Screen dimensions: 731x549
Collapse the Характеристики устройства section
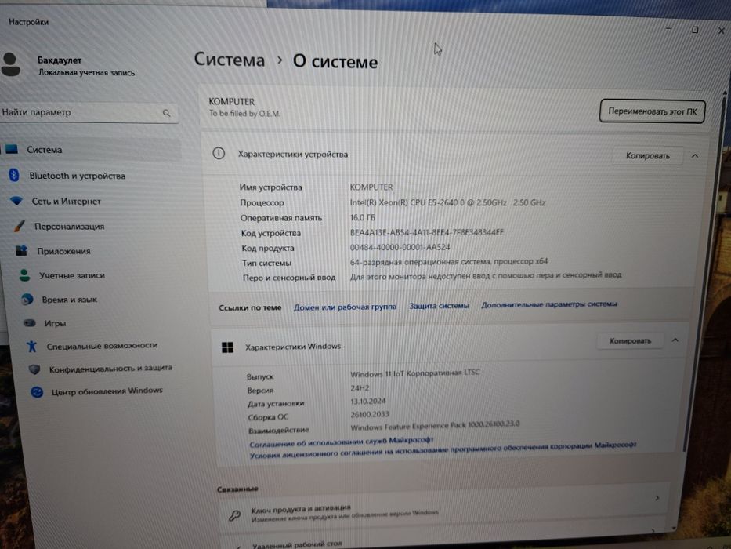point(695,156)
